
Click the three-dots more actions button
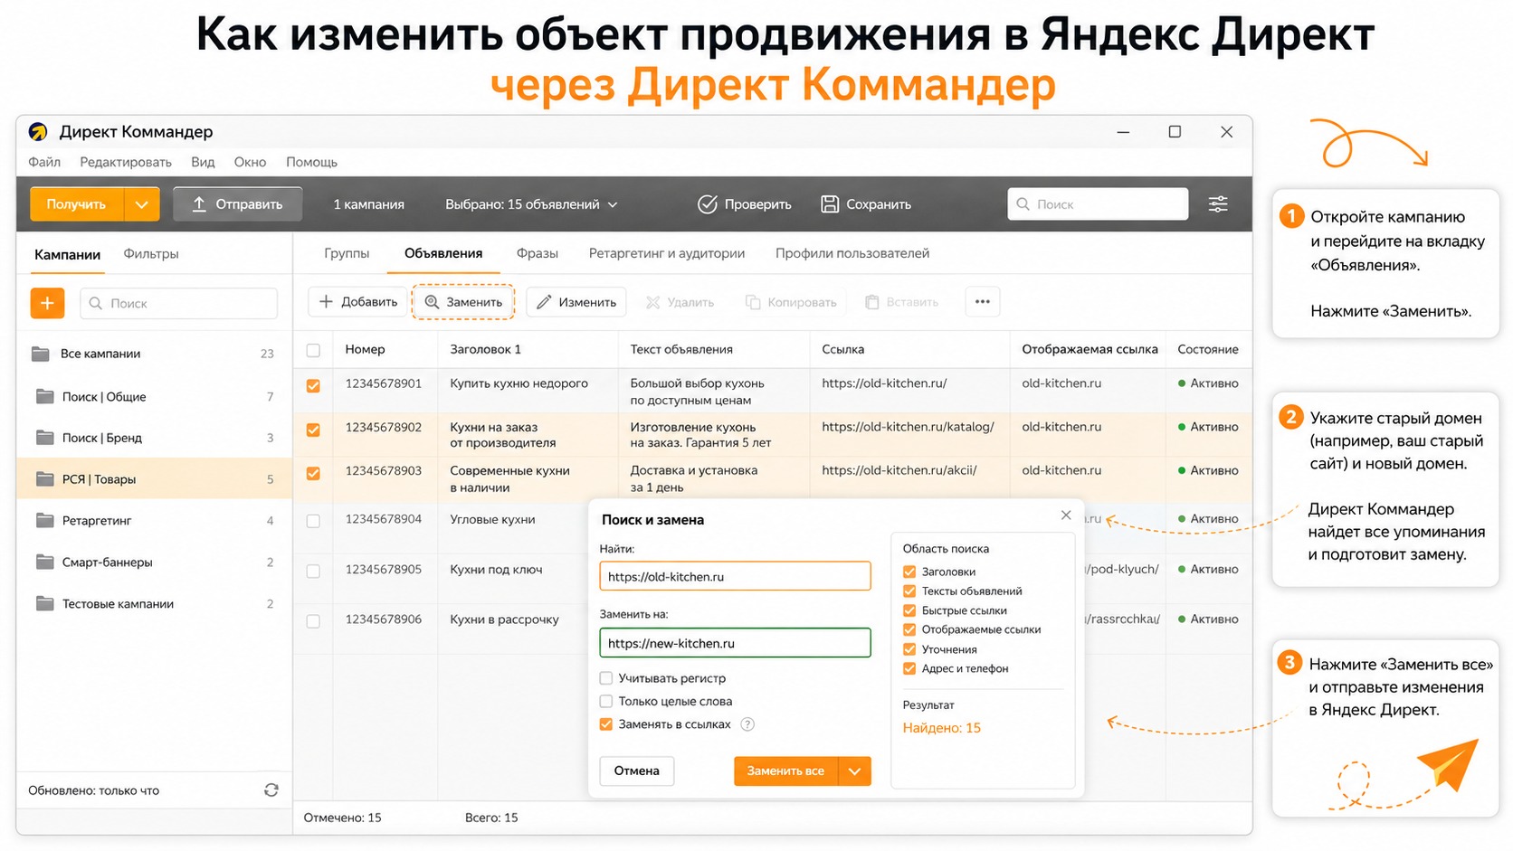click(983, 302)
